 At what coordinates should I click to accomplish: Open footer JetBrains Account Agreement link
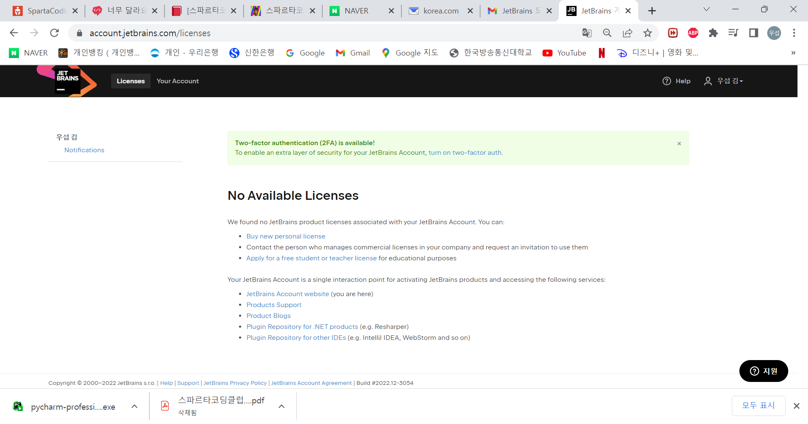[x=311, y=383]
